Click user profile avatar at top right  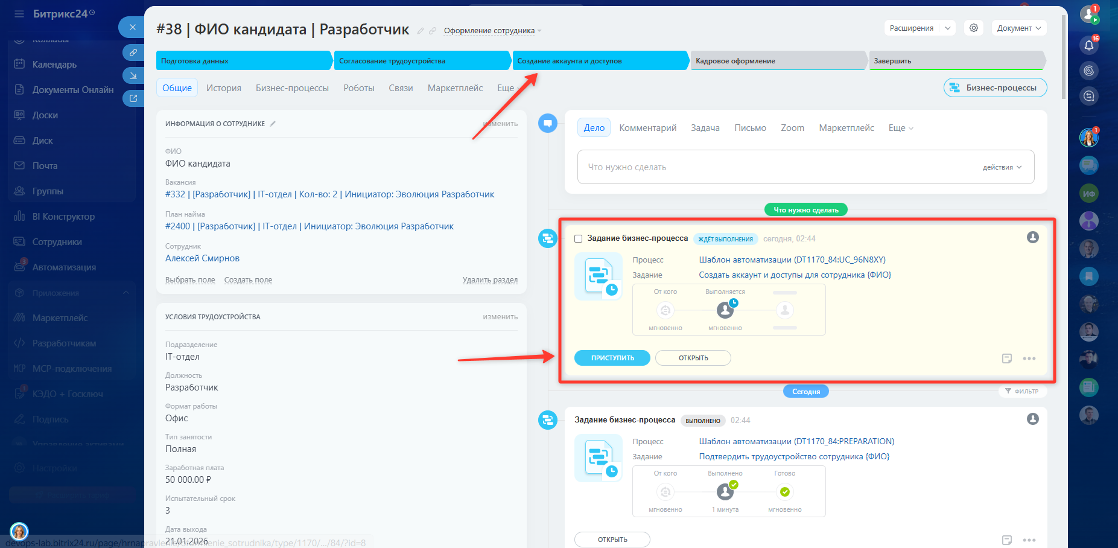[x=1089, y=14]
